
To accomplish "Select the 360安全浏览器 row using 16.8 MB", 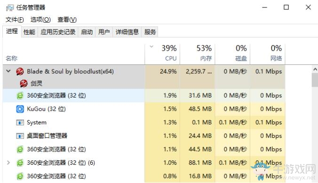I will pos(144,176).
